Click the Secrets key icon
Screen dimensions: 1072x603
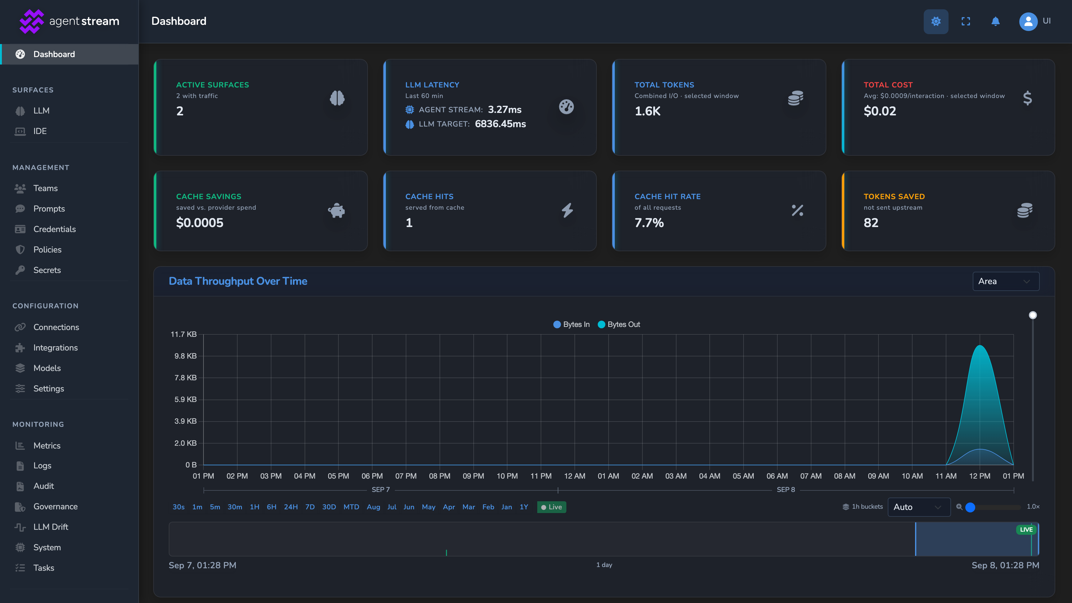pos(20,270)
